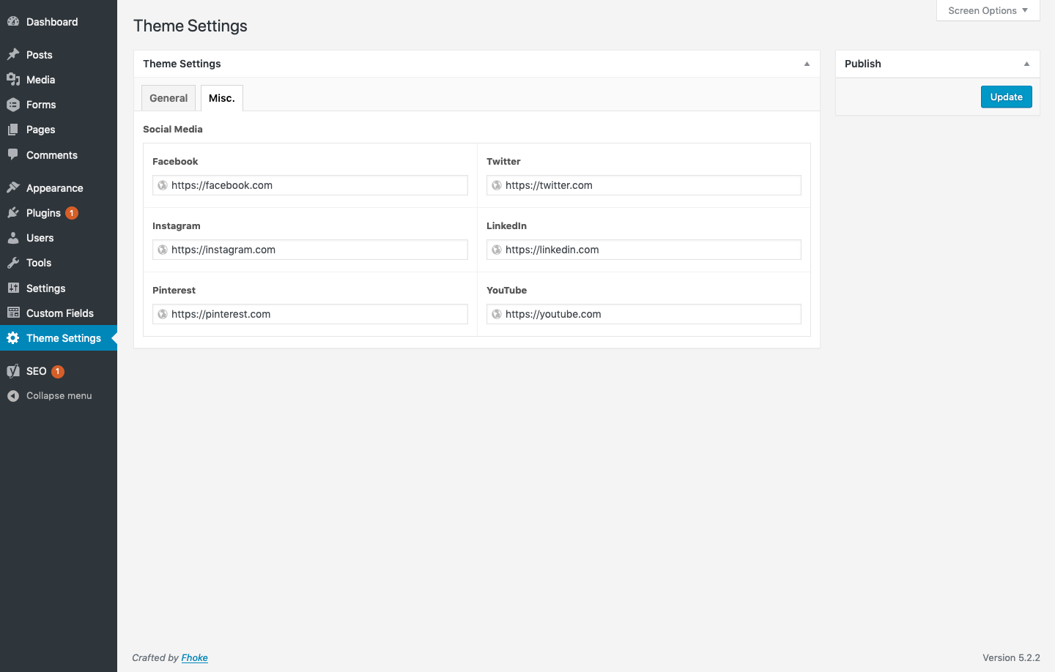The image size is (1055, 672).
Task: Follow the Fhoke footer link
Action: click(x=195, y=657)
